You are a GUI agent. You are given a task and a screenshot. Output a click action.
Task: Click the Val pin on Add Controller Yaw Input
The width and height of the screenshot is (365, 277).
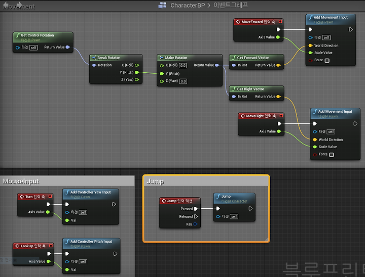[67, 220]
